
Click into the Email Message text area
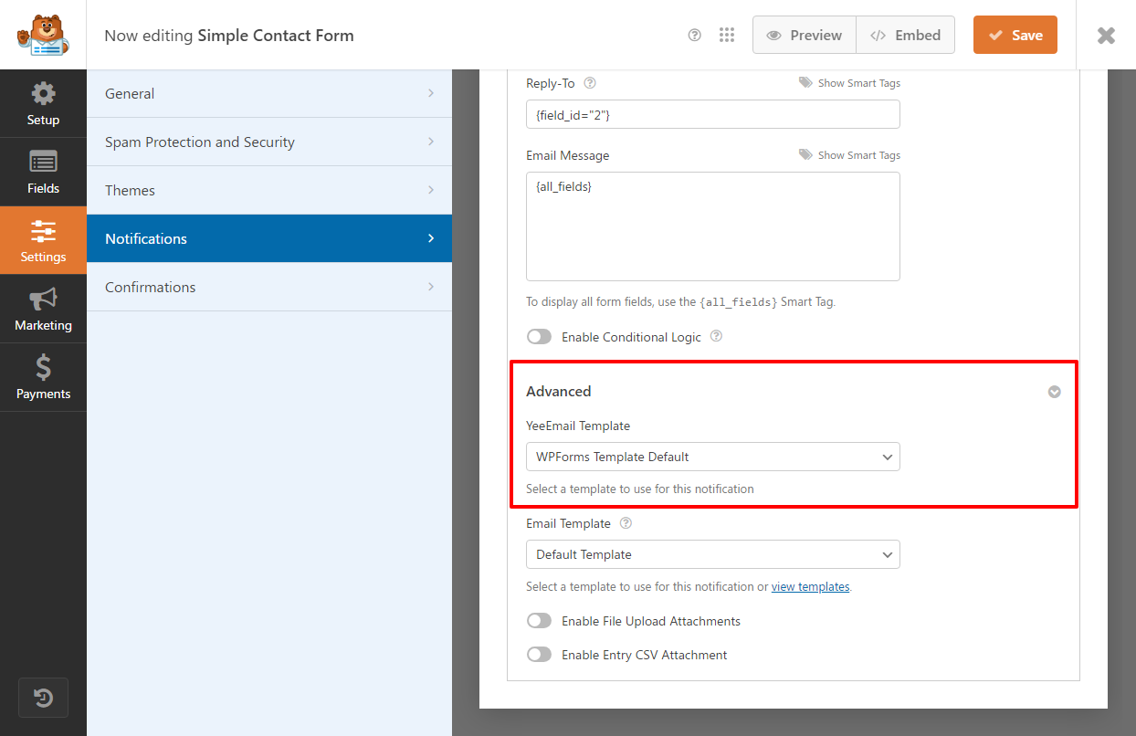[x=713, y=226]
